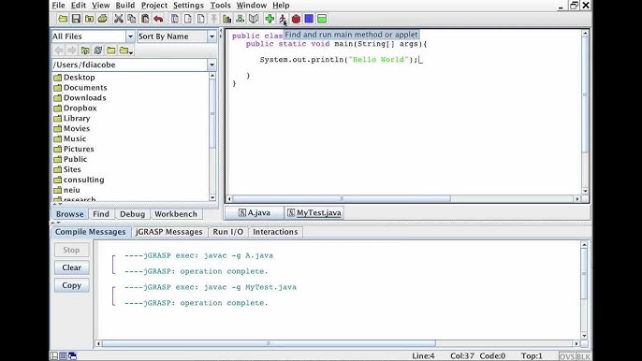Generate CSD with the bar-chart icon

[226, 19]
